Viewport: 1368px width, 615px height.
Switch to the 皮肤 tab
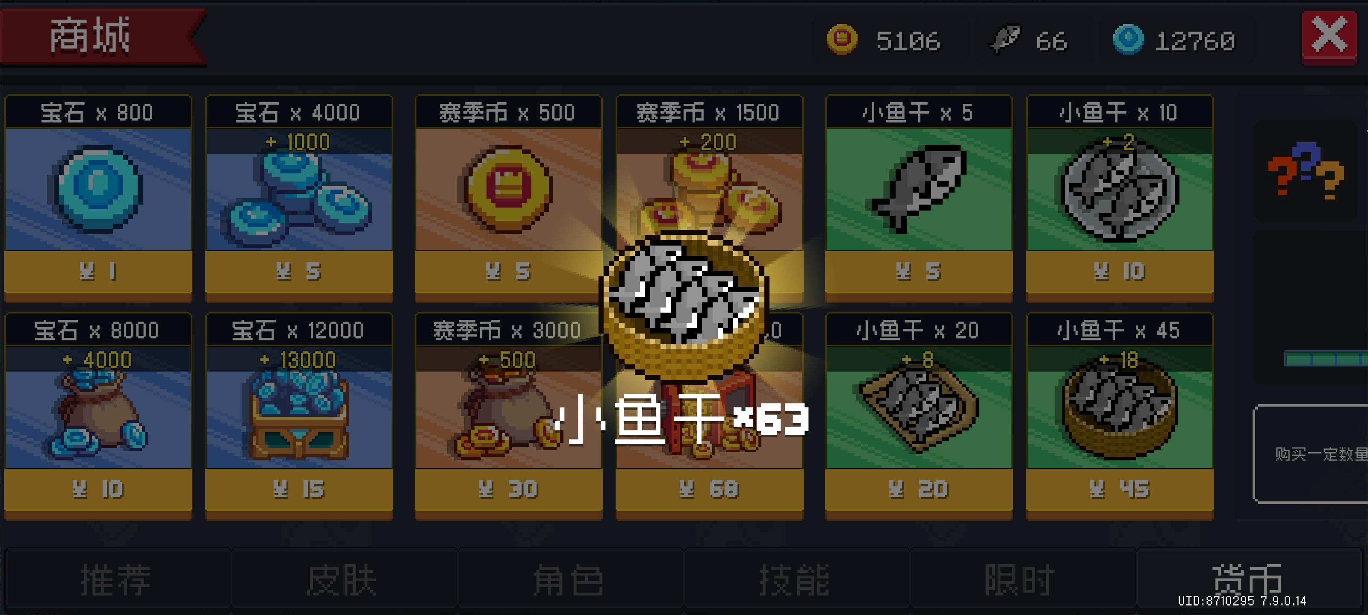coord(342,579)
